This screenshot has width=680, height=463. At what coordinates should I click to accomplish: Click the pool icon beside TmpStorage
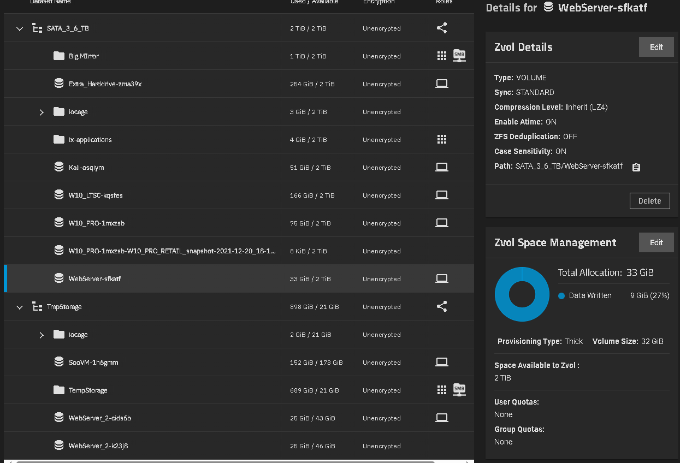(37, 307)
